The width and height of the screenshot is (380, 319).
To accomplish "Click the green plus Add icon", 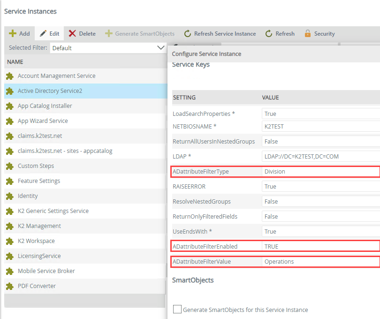I will pyautogui.click(x=13, y=34).
